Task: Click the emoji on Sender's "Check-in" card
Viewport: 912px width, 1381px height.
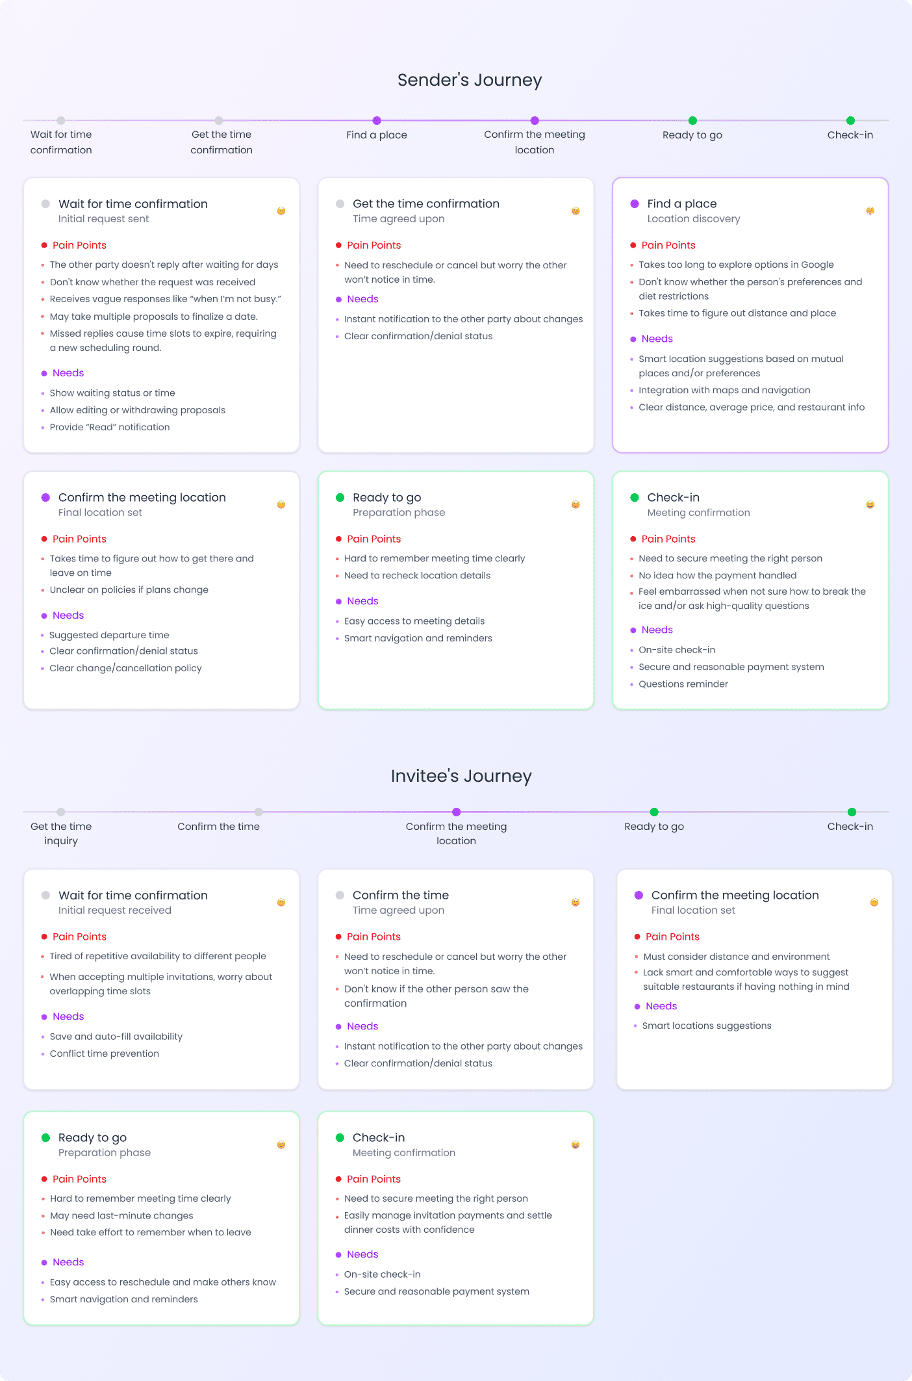Action: [870, 504]
